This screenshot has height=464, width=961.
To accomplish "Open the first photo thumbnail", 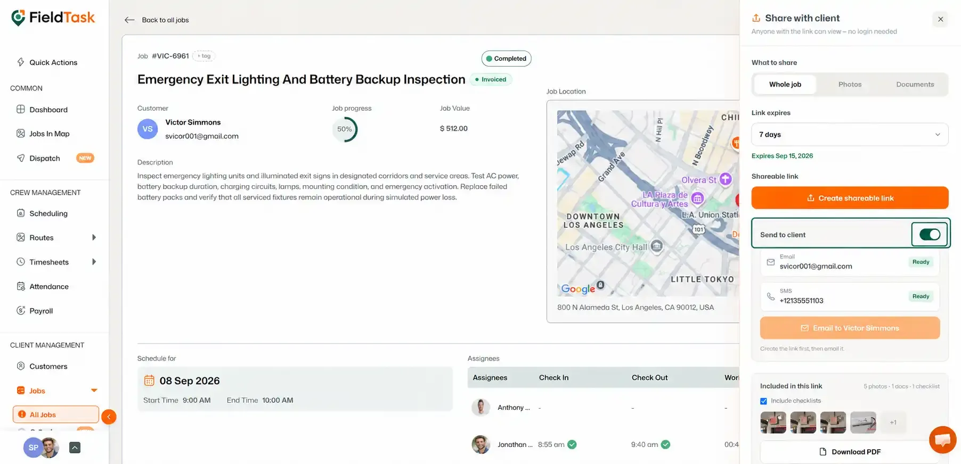I will pos(773,422).
